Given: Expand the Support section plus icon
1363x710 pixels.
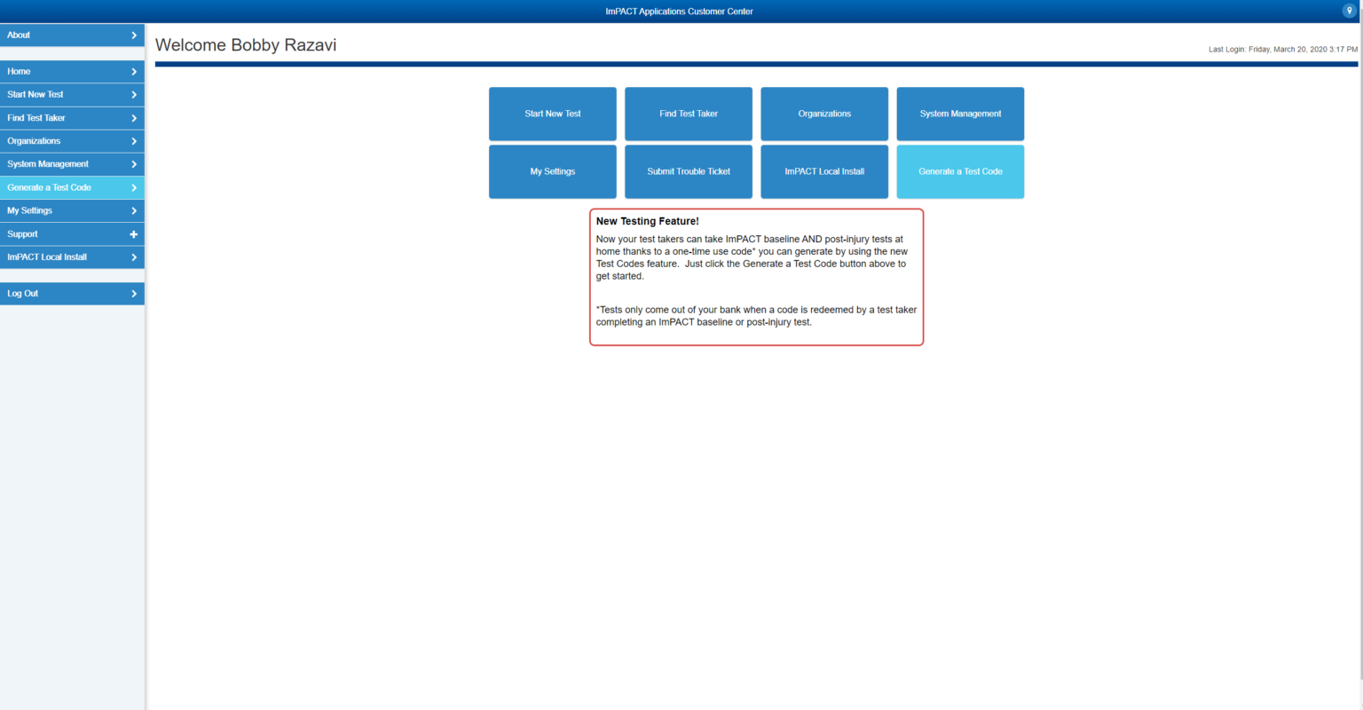Looking at the screenshot, I should (134, 234).
